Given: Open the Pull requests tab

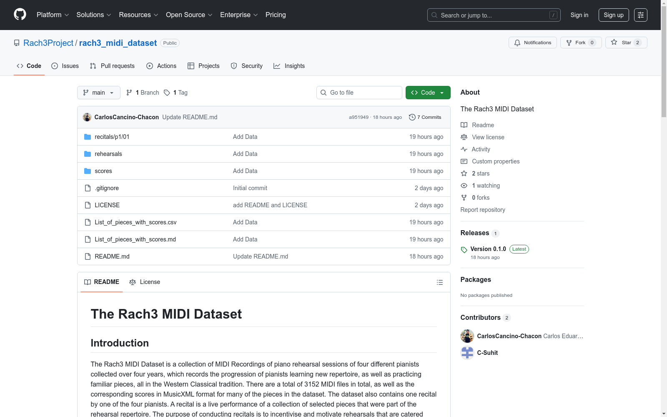Looking at the screenshot, I should 112,66.
